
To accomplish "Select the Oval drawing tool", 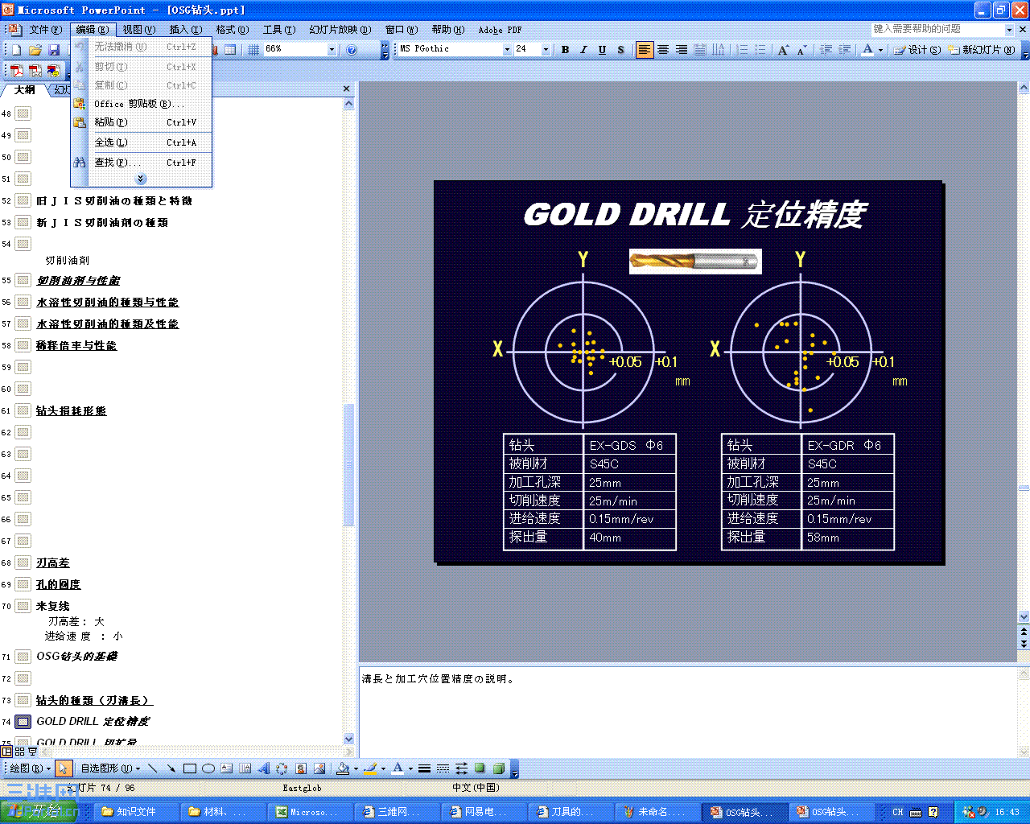I will coord(208,768).
